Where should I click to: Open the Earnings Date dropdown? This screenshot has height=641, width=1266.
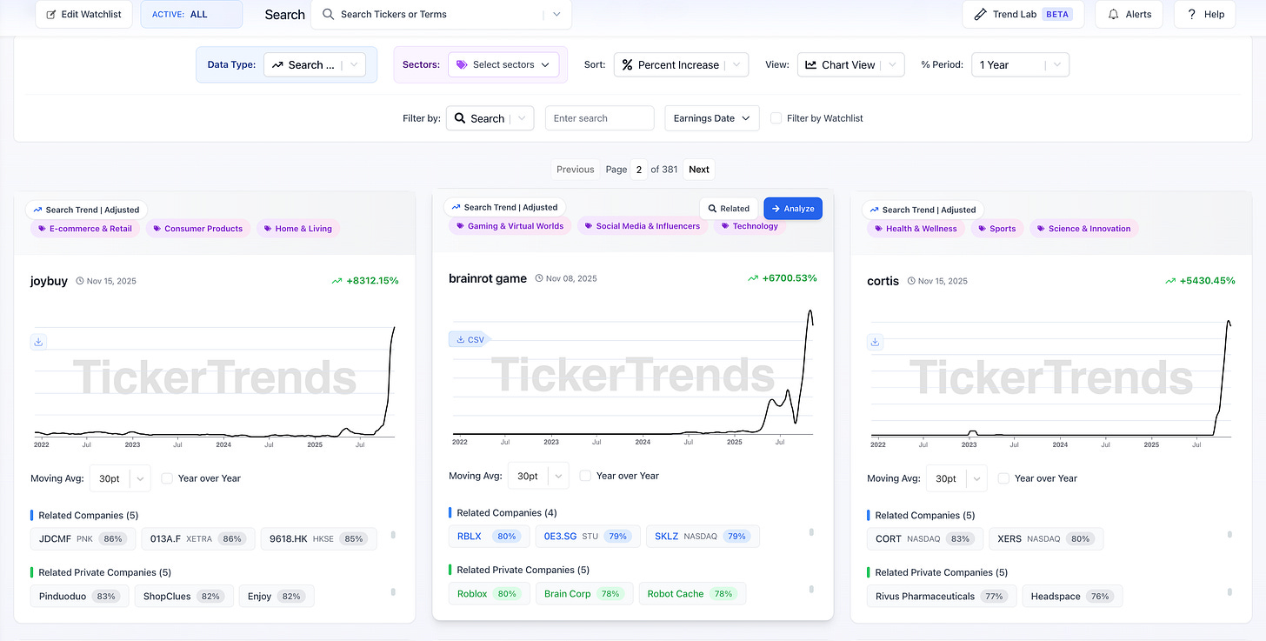[x=712, y=118]
